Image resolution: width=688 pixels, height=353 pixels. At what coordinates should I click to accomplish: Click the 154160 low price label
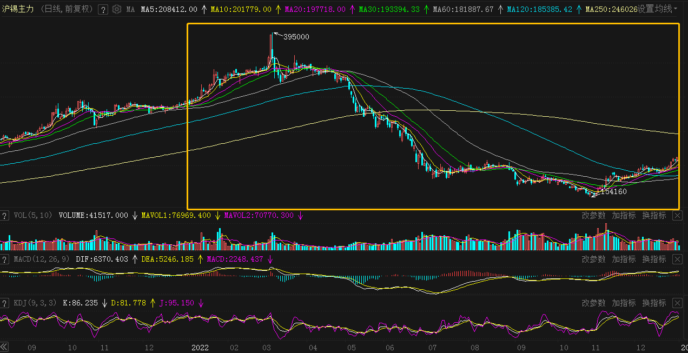coord(613,191)
